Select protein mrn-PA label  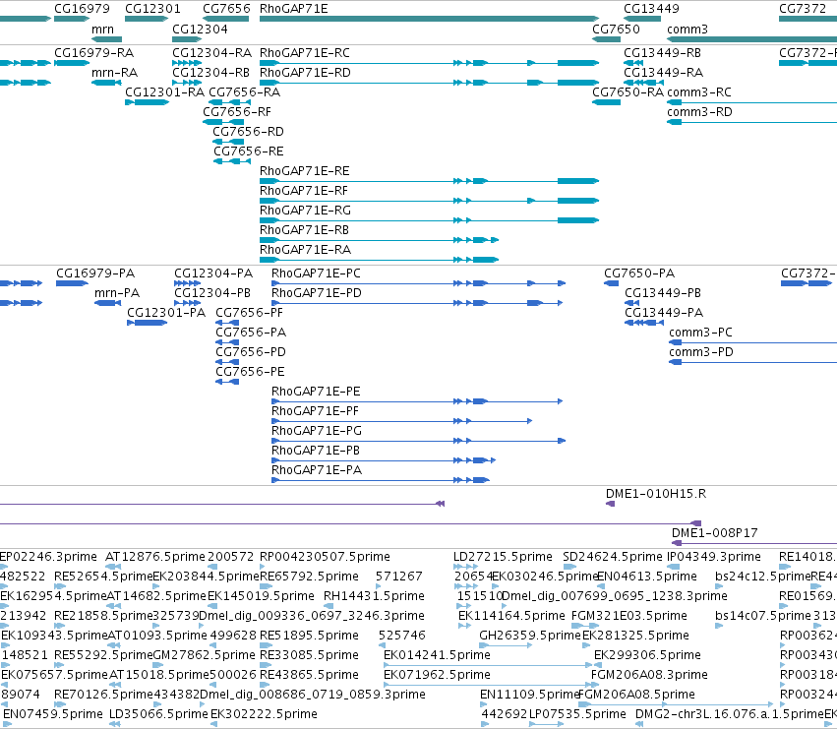(117, 293)
